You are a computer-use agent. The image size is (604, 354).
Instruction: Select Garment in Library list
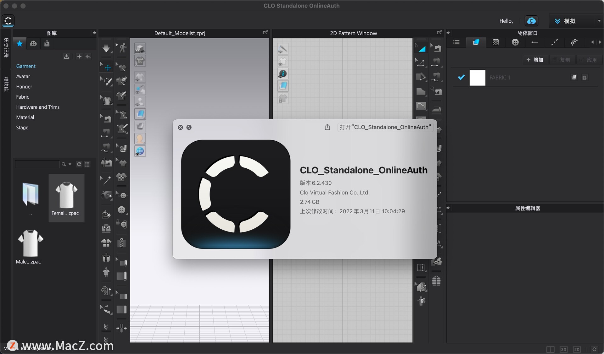pos(26,66)
